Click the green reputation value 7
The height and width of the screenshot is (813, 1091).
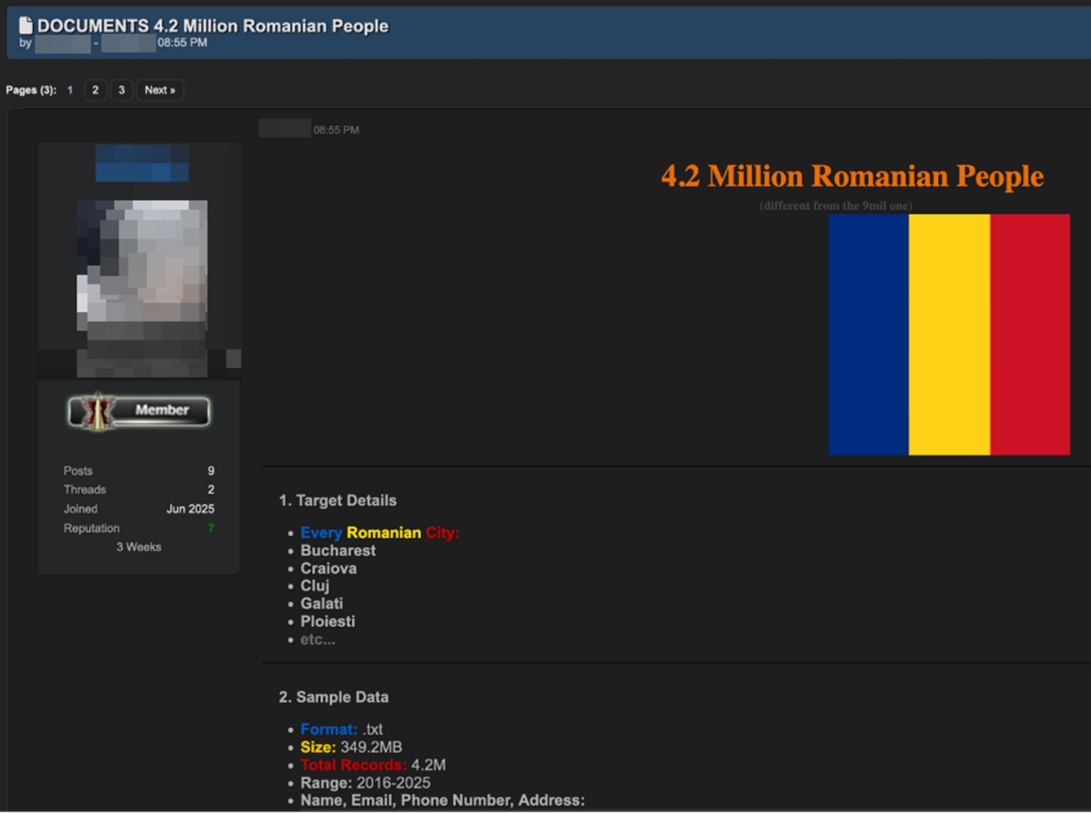pos(211,528)
